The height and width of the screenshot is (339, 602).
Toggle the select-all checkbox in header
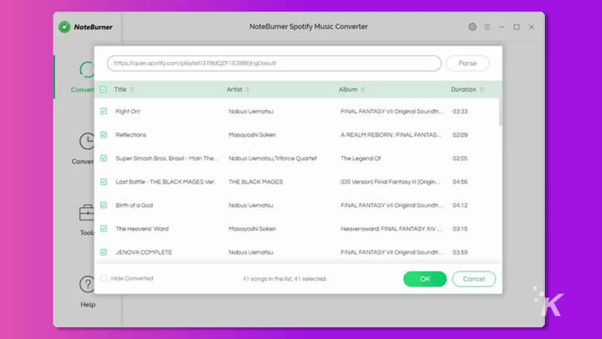103,89
